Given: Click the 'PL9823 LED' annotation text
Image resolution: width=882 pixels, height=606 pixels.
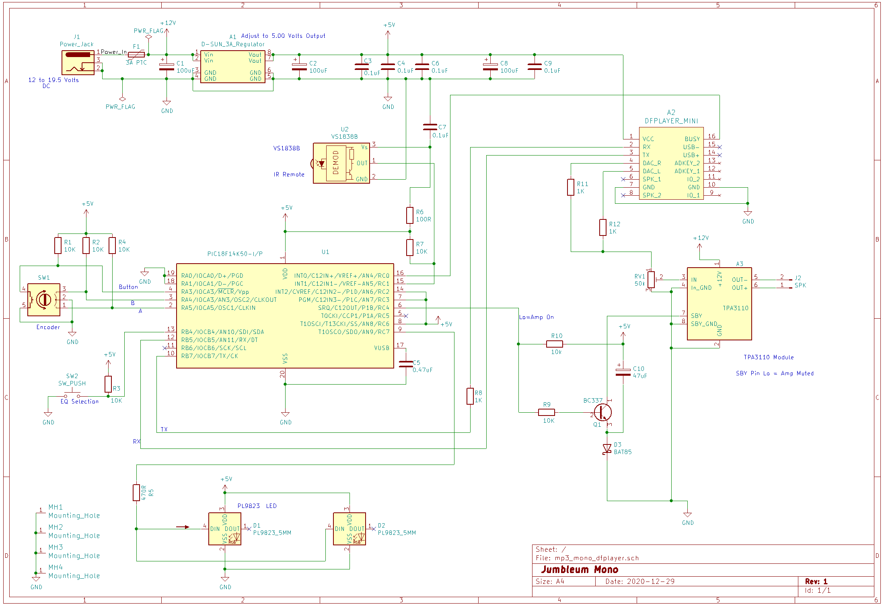Looking at the screenshot, I should 257,506.
